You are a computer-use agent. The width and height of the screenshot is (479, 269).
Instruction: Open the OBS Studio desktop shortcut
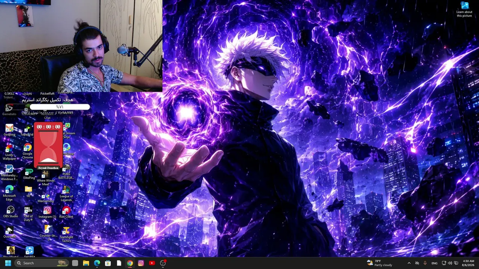[x=10, y=212]
